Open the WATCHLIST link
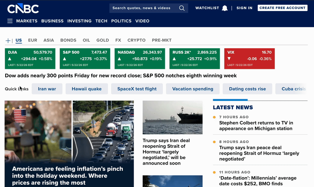This screenshot has height=187, width=314. pos(207,8)
